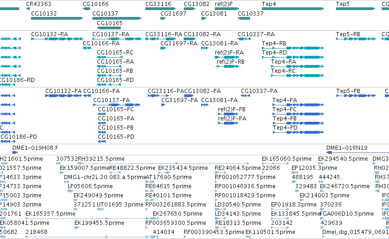Select the CG10166 gene label
Viewport: 389px width, 239px height.
(96, 4)
